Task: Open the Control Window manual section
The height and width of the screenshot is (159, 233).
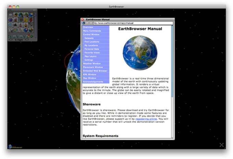Action: click(96, 35)
